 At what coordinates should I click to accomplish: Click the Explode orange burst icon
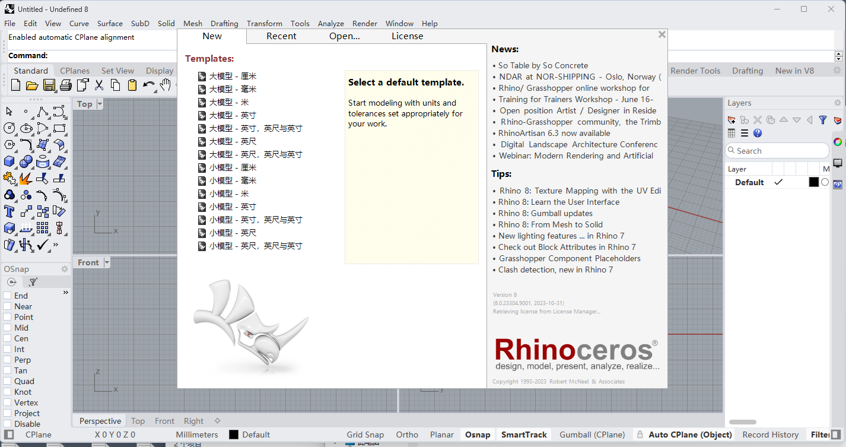click(26, 178)
